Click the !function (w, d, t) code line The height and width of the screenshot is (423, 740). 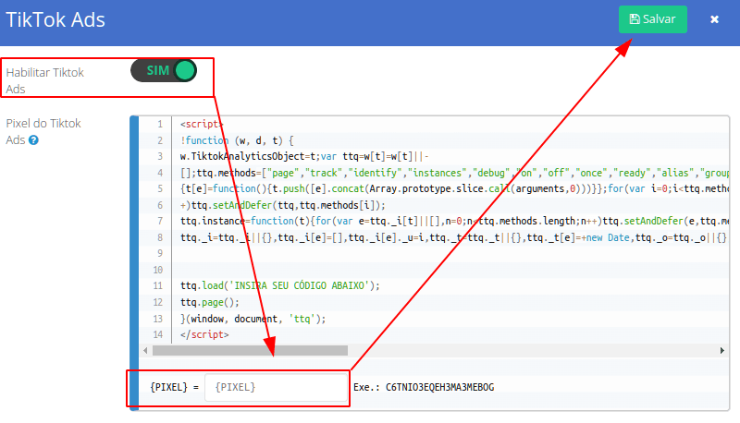point(237,140)
